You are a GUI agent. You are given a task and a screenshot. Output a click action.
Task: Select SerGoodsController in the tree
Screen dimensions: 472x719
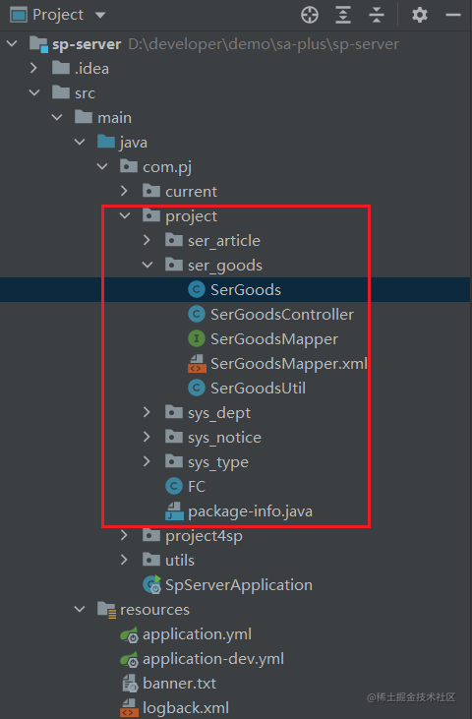(x=282, y=315)
